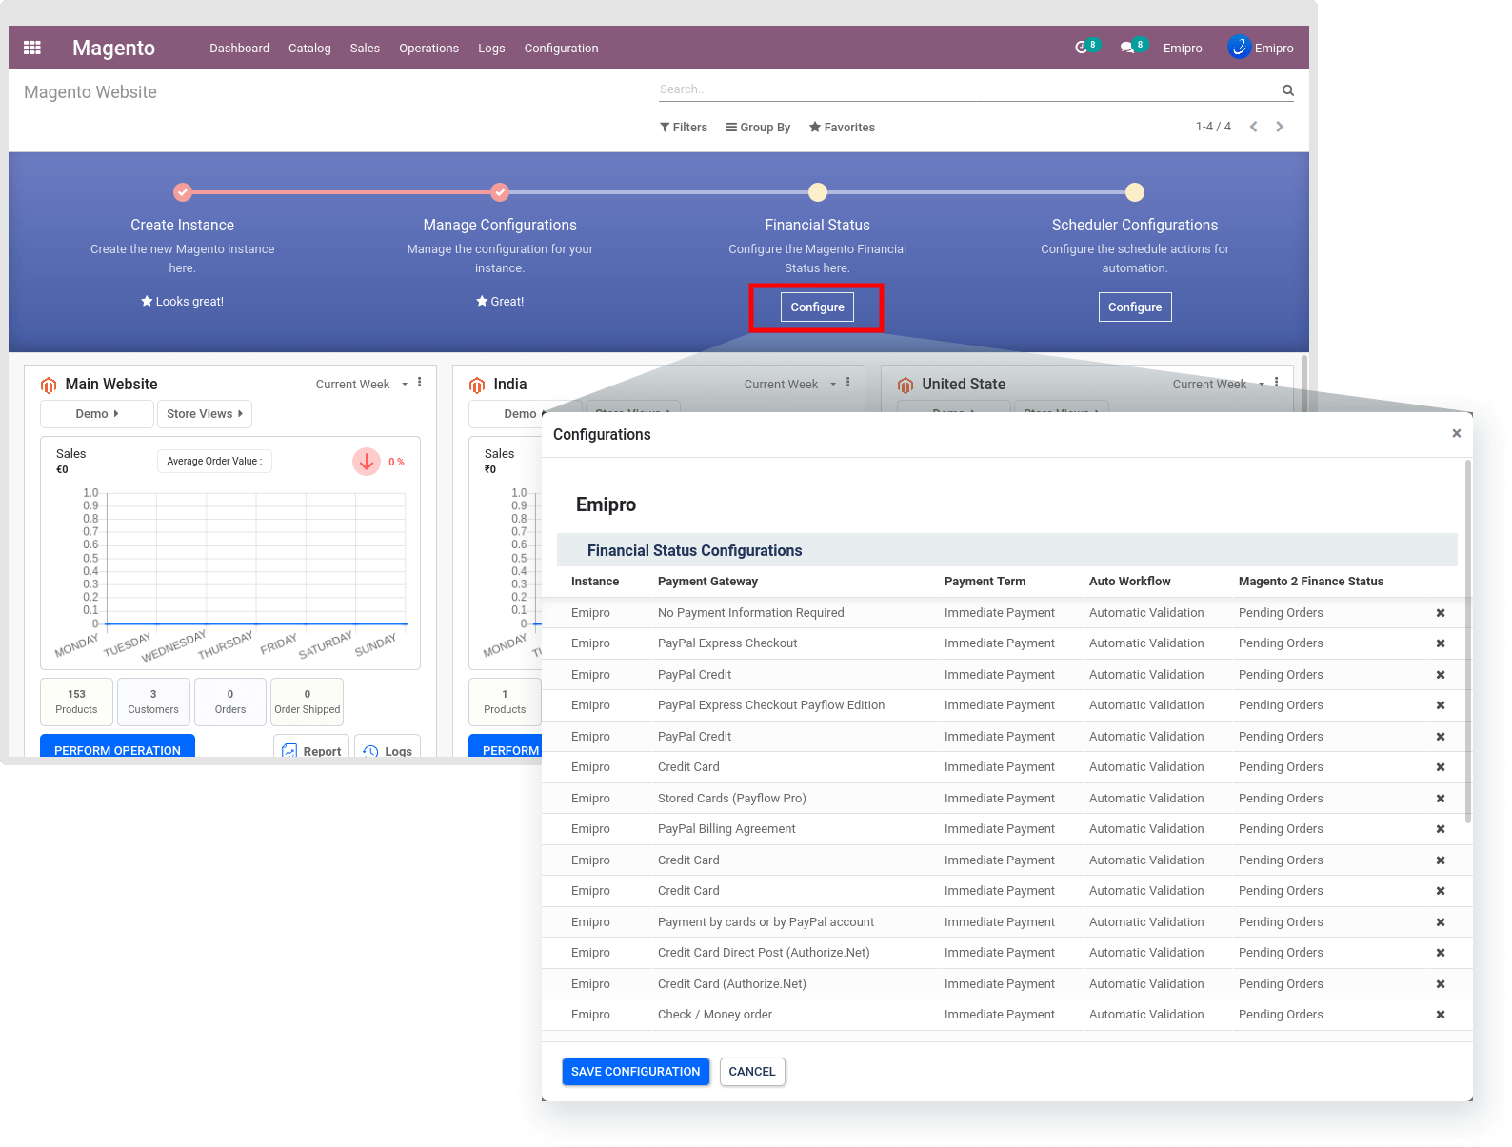Delete the Credit Card Direct Post row
Viewport: 1512px width, 1147px height.
1441,953
